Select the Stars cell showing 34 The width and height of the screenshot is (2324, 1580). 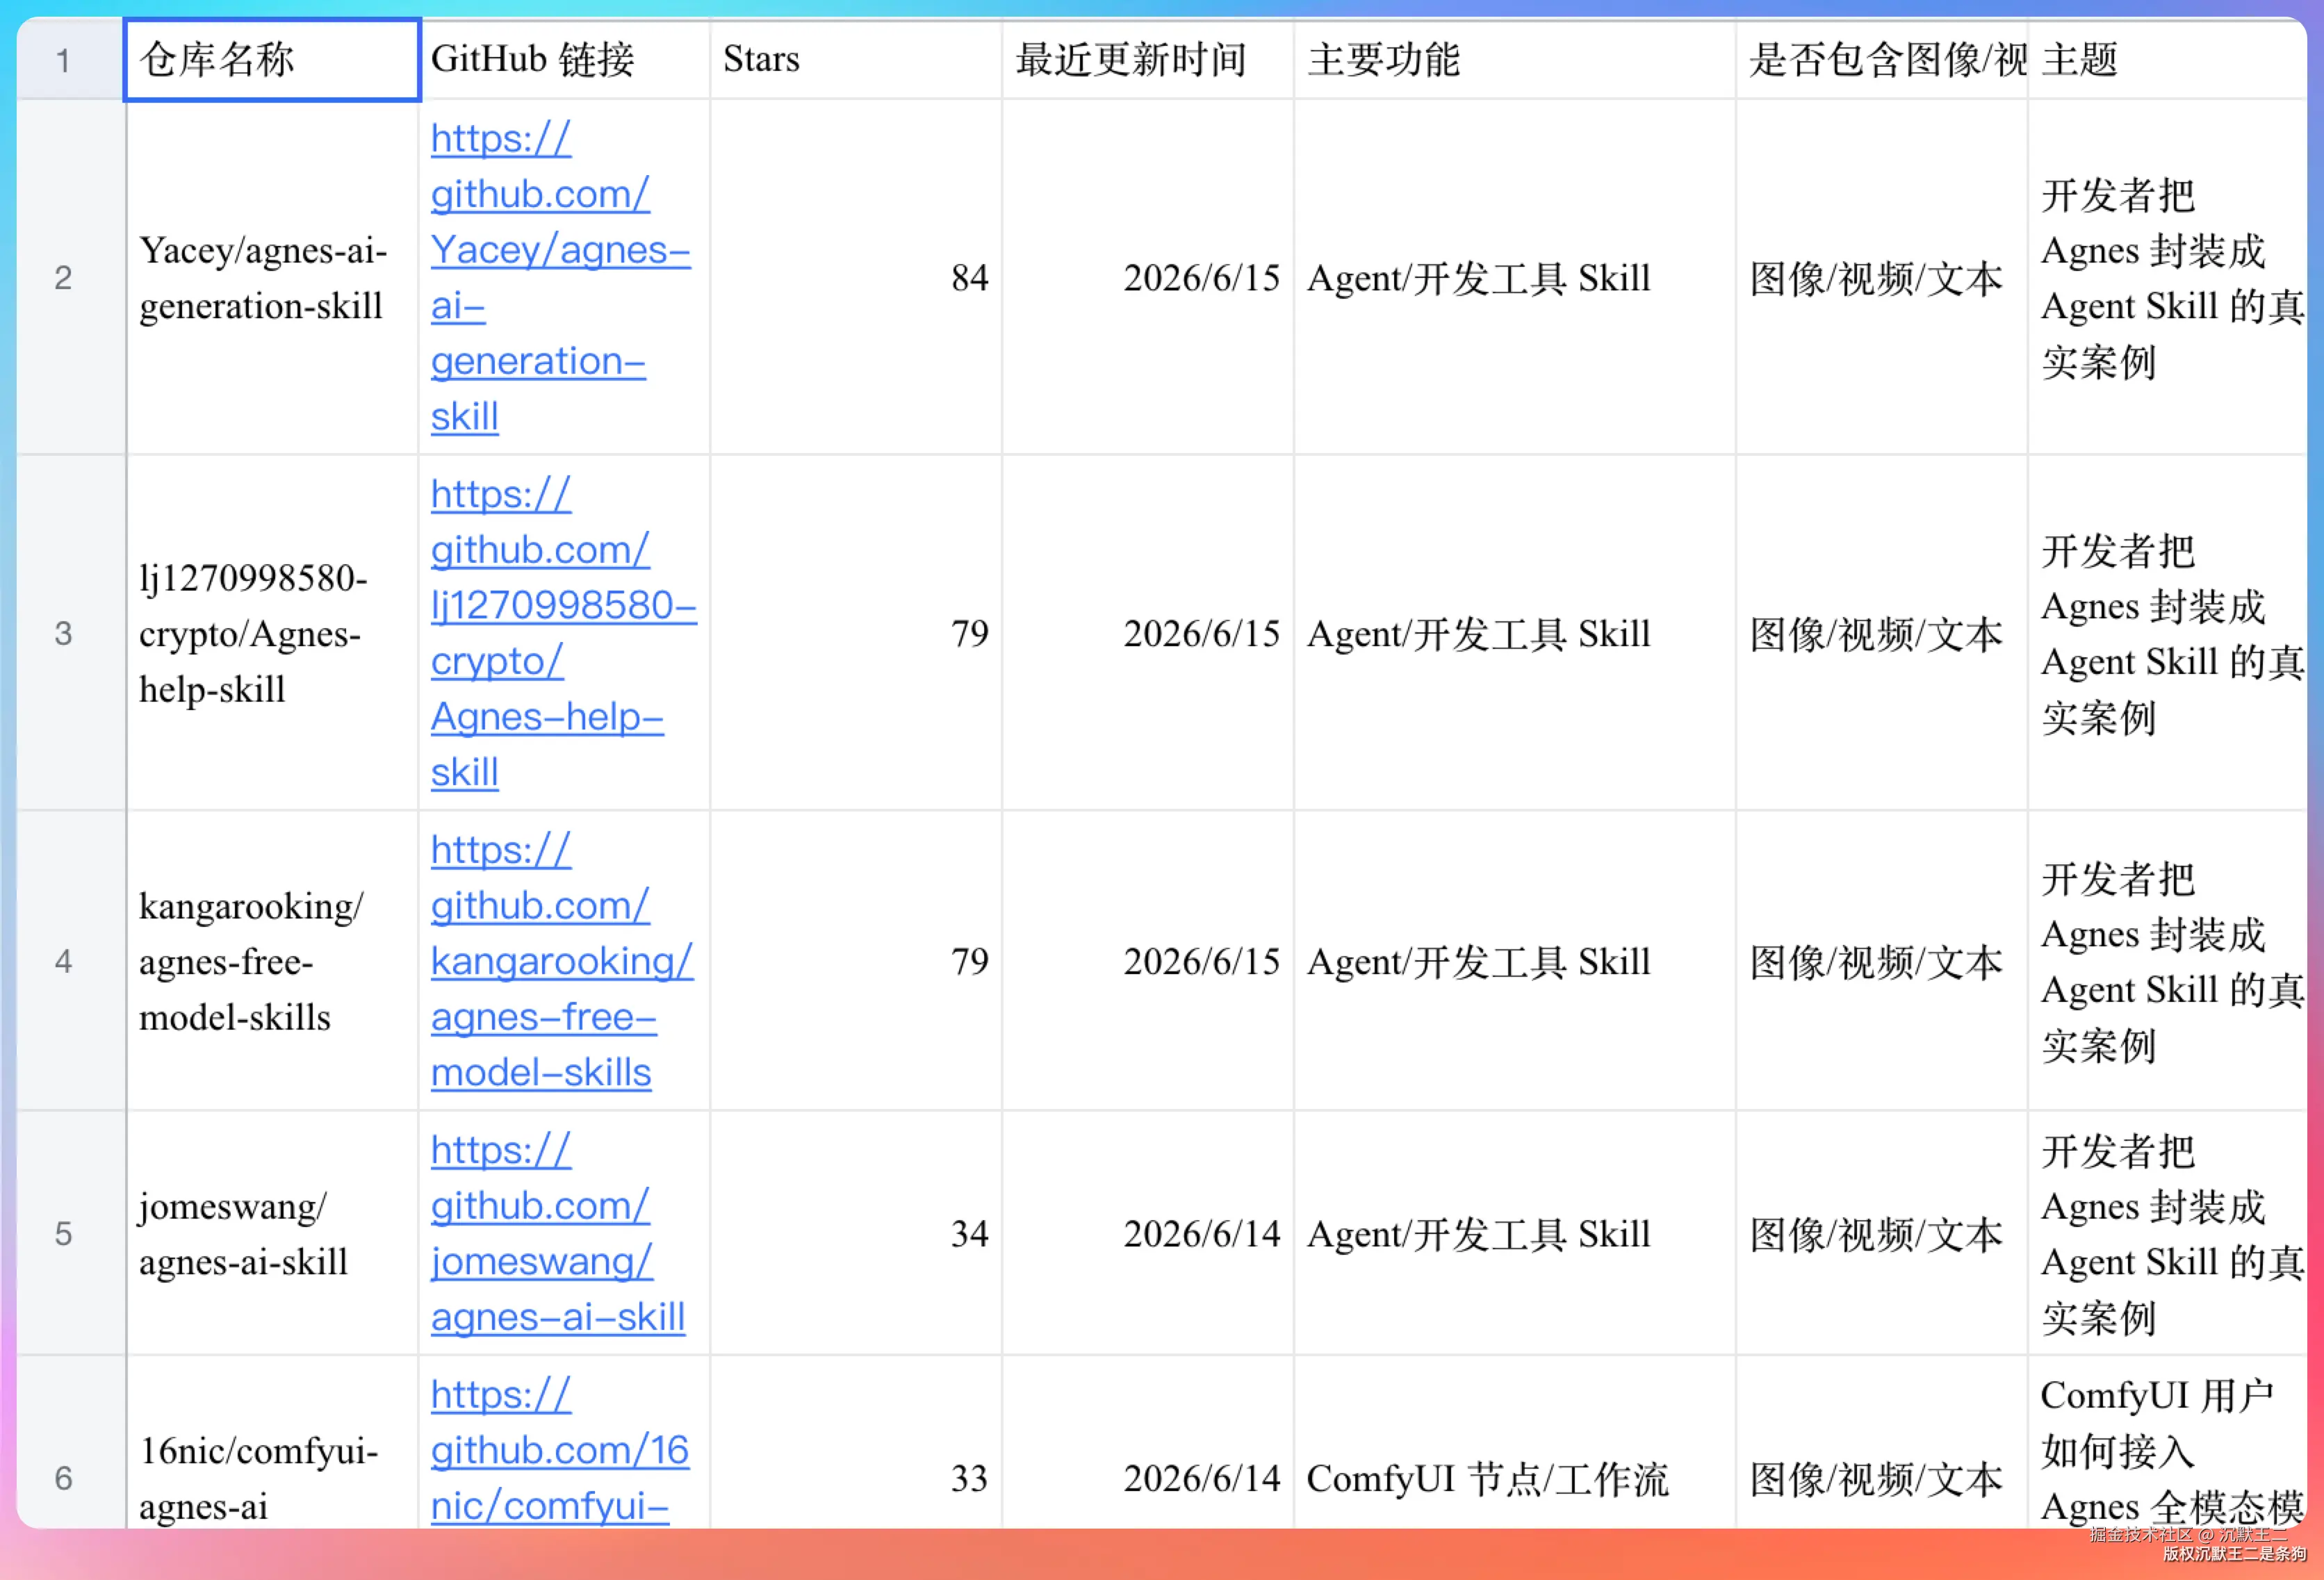(856, 1233)
